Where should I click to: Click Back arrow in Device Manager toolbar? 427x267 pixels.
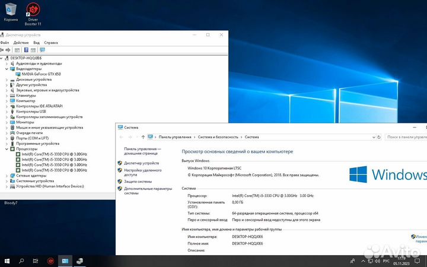point(2,50)
